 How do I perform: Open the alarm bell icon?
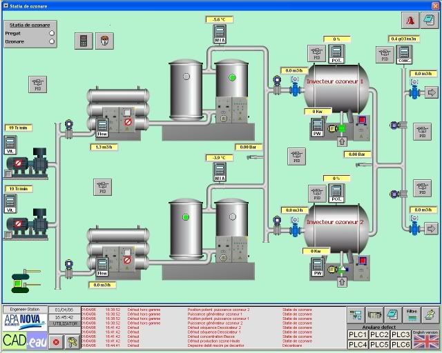tap(410, 20)
